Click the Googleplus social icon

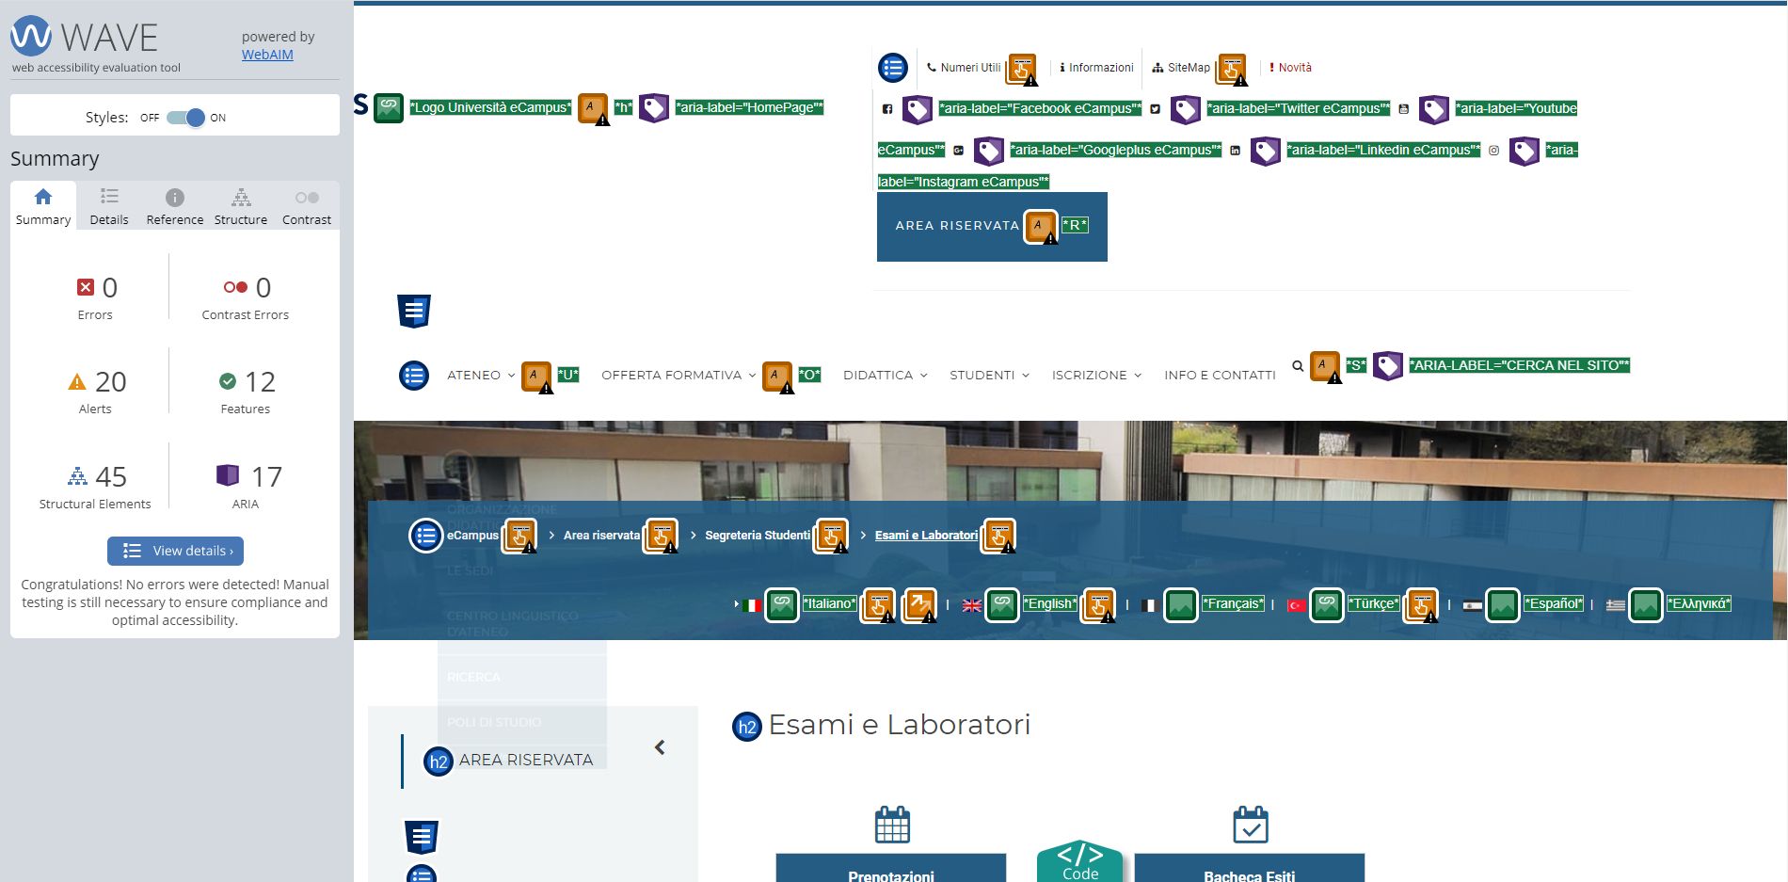(958, 151)
